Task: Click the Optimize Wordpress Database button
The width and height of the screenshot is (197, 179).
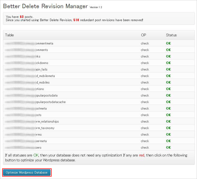Action: coord(27,172)
